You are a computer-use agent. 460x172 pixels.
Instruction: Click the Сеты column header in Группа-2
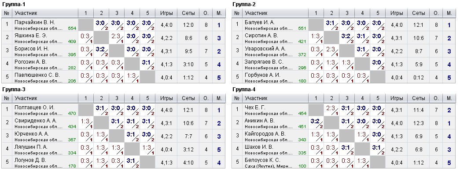[x=418, y=13]
